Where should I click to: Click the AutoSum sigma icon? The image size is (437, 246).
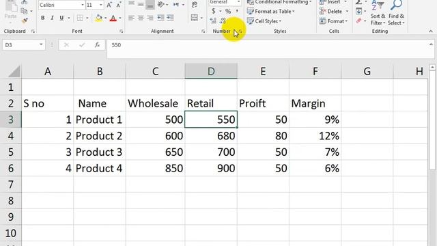(x=359, y=2)
